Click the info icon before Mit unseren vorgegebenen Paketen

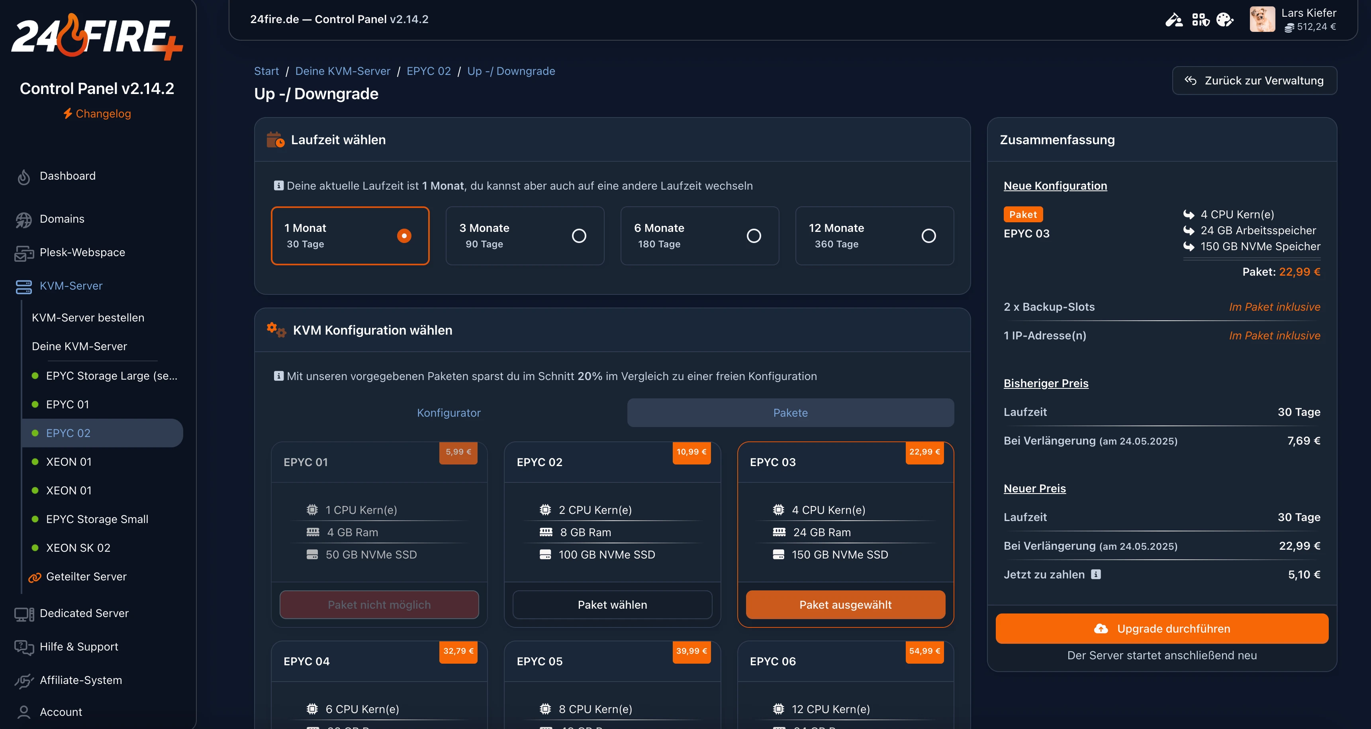(x=278, y=376)
